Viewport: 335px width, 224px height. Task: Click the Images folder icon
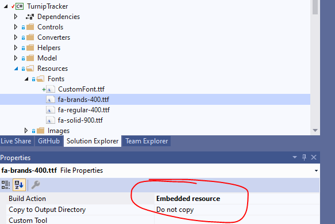click(x=40, y=130)
